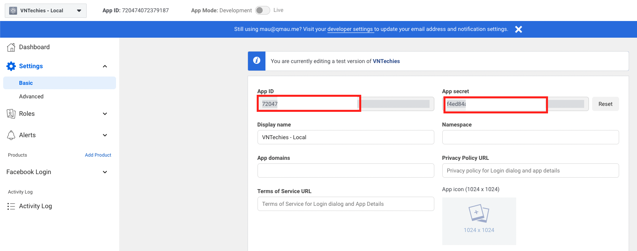Screen dimensions: 637x251
Task: Click the Settings gear icon
Action: coord(11,66)
